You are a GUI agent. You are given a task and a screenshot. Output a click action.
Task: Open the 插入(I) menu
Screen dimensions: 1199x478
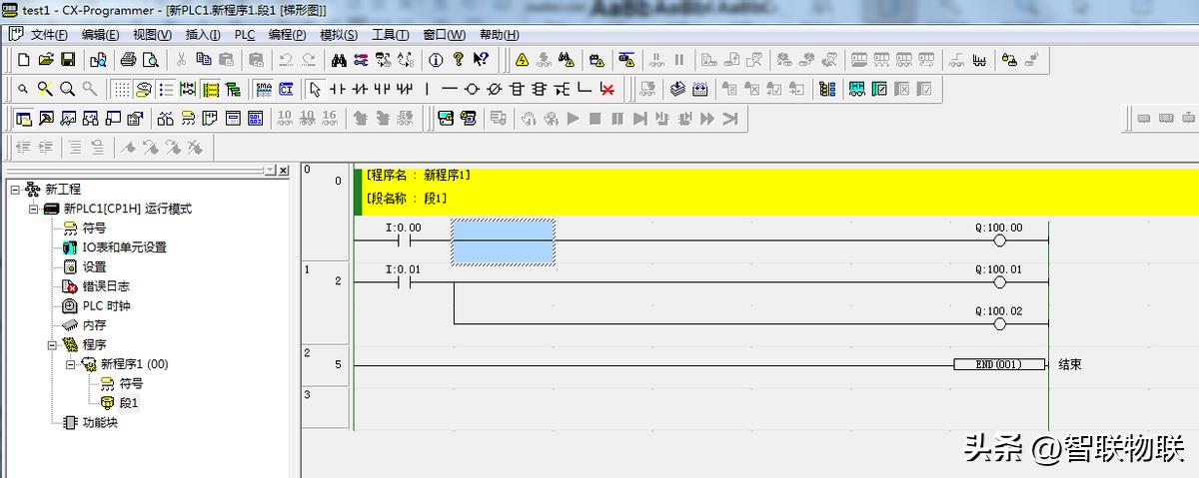click(x=203, y=34)
